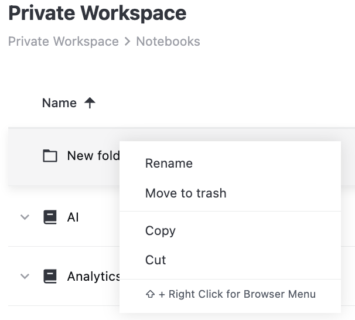This screenshot has width=355, height=320.
Task: Choose Rename from the context menu
Action: click(x=169, y=164)
